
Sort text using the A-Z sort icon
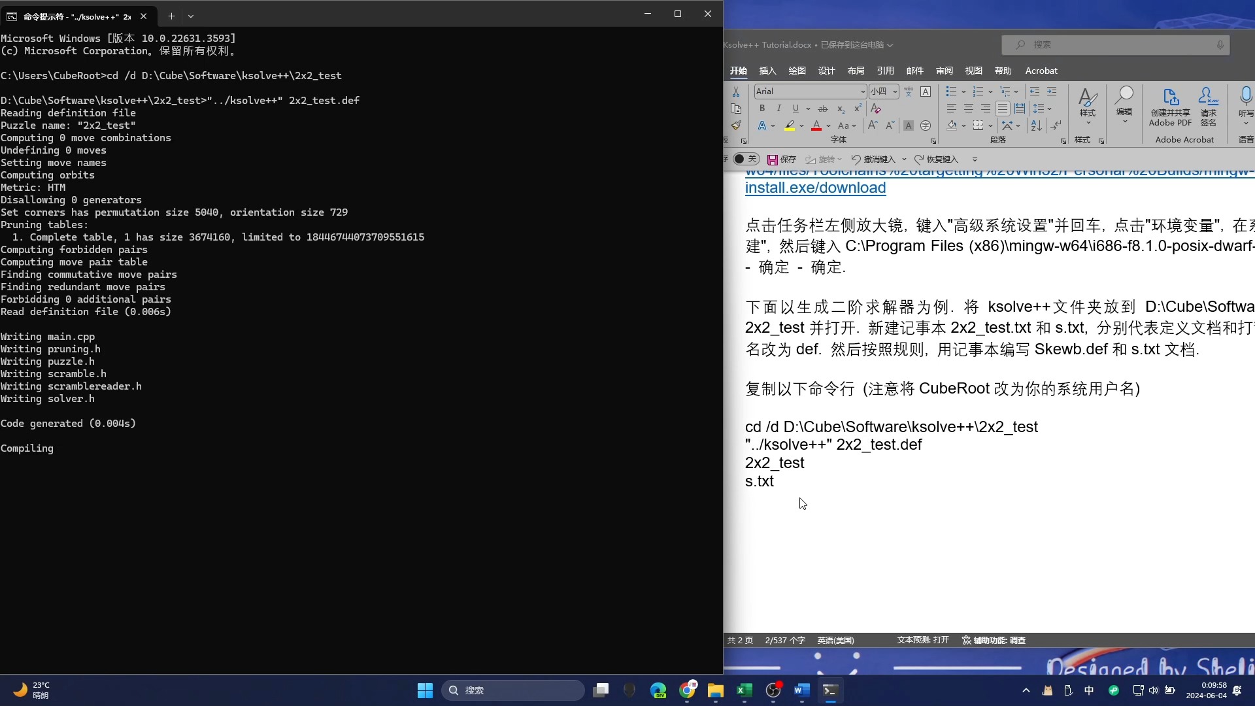1036,126
